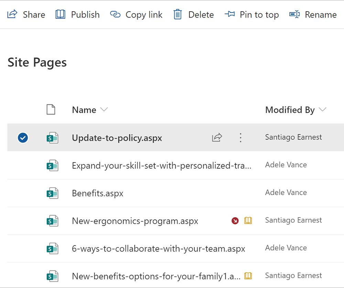Open 6-ways-to-collaborate-with-your-team.aspx

pyautogui.click(x=158, y=248)
